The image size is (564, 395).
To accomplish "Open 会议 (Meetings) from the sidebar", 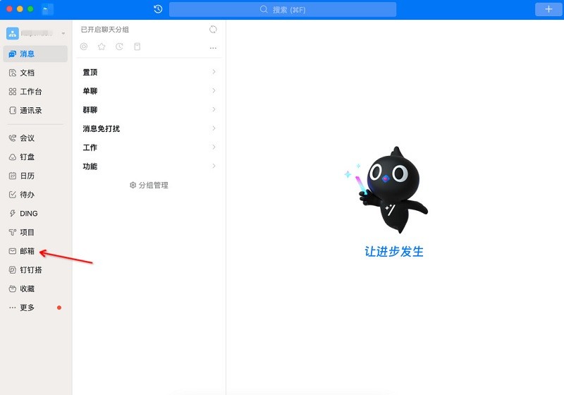I will coord(27,138).
